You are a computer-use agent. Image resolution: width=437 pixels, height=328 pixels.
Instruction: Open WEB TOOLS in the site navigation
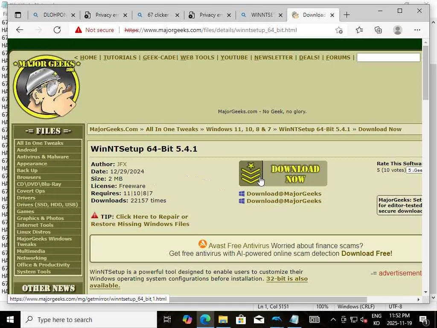[197, 58]
